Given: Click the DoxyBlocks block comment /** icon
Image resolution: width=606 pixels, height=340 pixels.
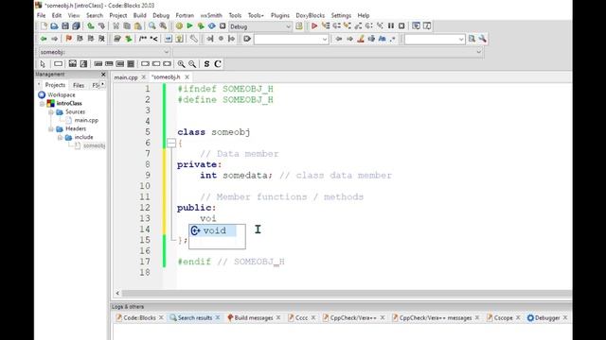Looking at the screenshot, I should point(143,39).
